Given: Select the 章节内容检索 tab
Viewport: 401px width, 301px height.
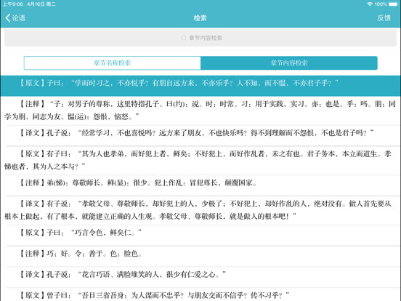Looking at the screenshot, I should pyautogui.click(x=289, y=63).
